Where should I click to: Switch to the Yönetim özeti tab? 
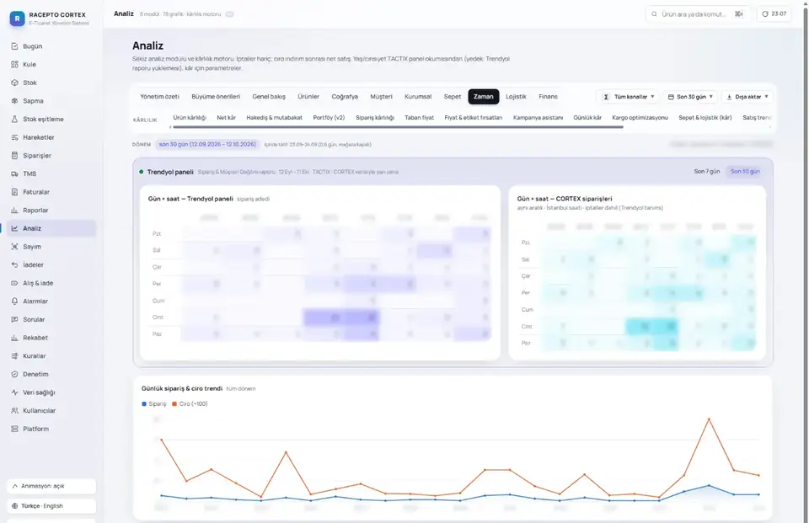coord(159,97)
